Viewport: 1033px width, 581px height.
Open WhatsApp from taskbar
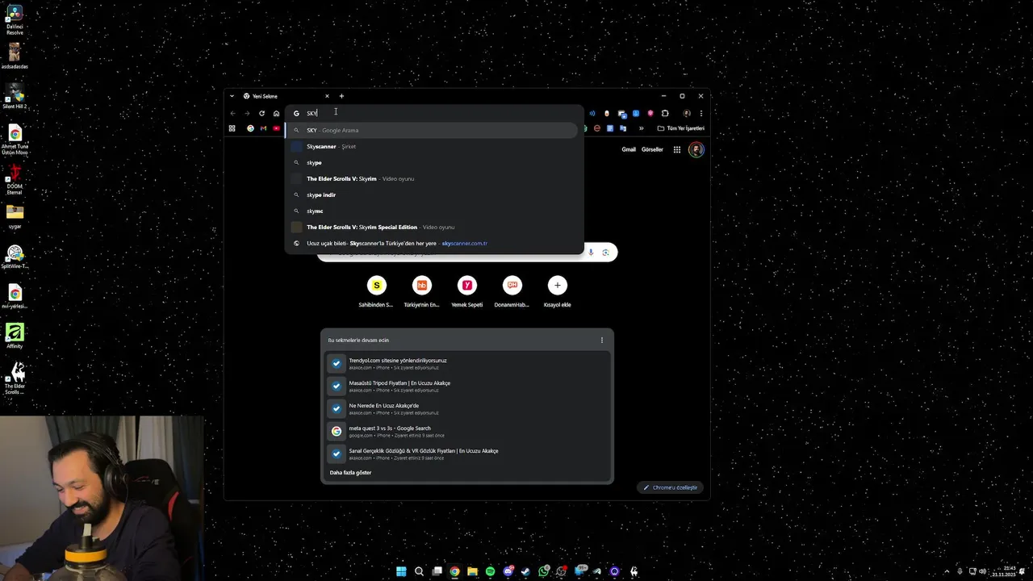point(544,571)
